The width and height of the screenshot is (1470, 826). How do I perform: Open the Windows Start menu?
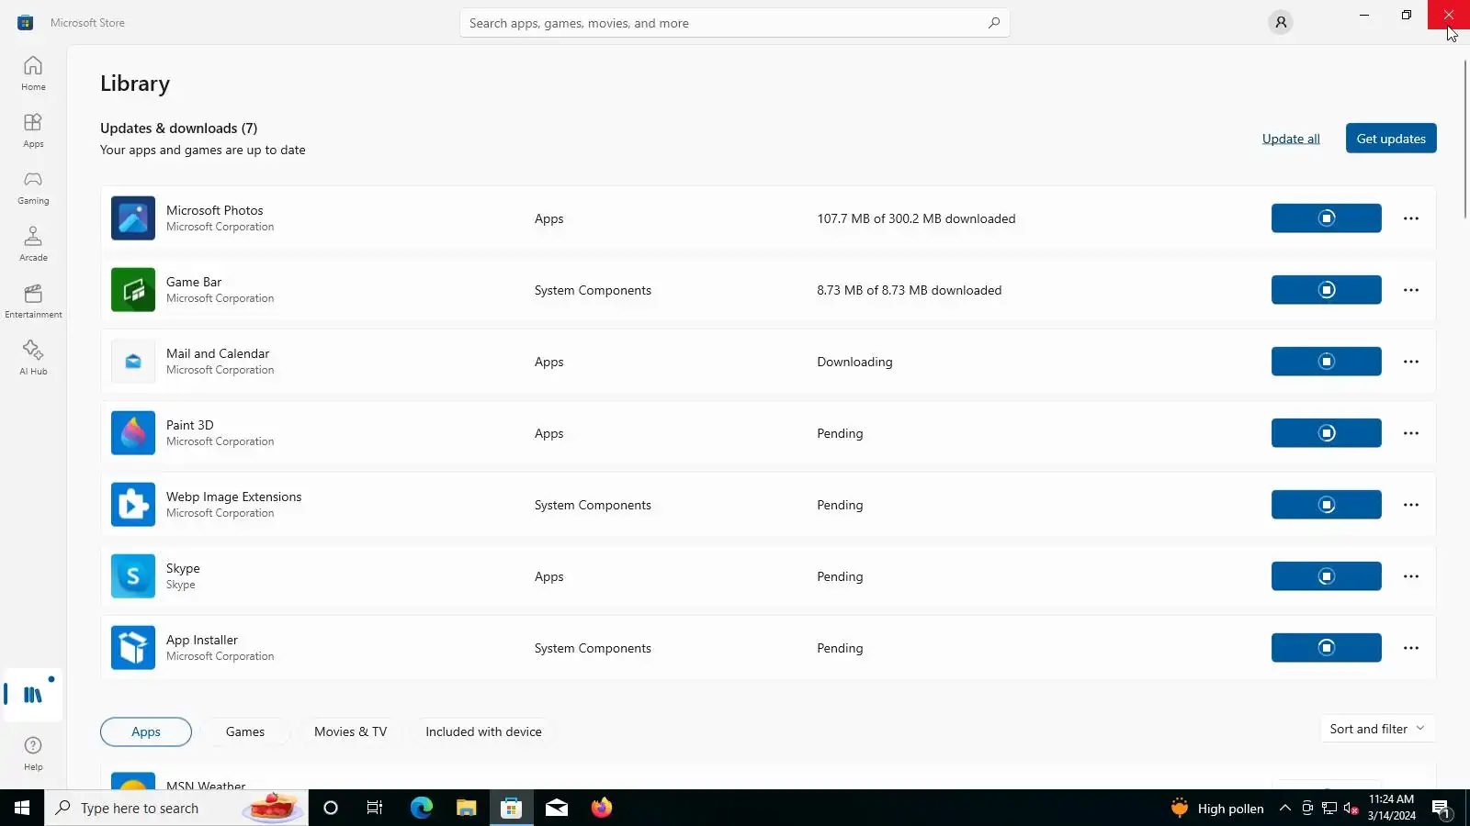[22, 808]
